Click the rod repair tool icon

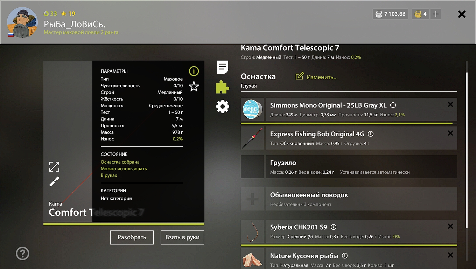[54, 181]
